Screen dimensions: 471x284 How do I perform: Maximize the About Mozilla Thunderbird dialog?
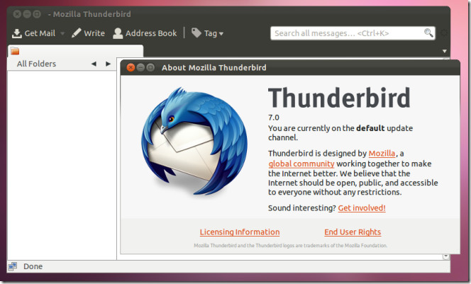(x=150, y=67)
